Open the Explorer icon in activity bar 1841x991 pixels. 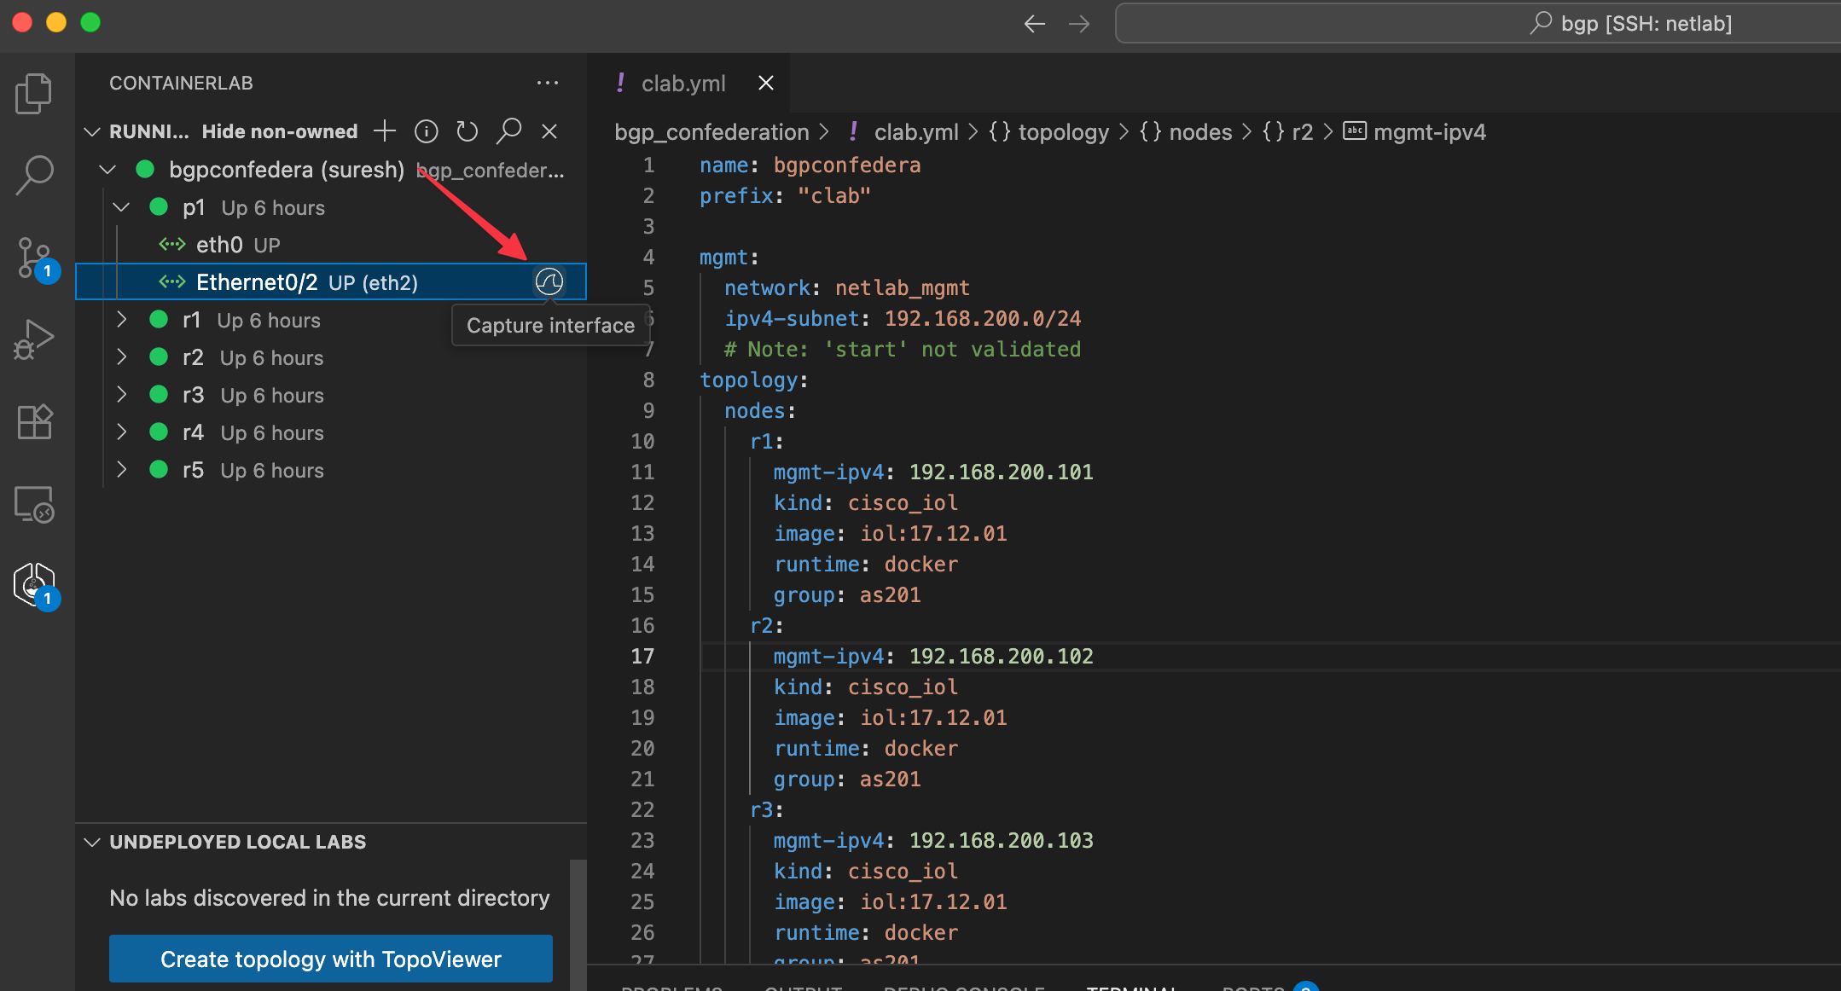(x=34, y=93)
